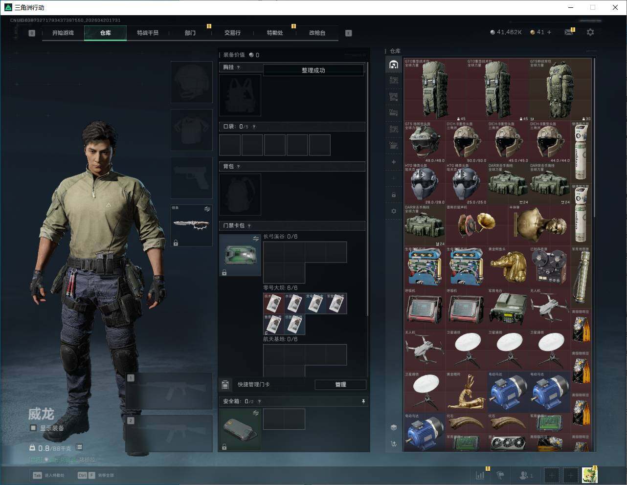Add a new warehouse expansion page
Image resolution: width=627 pixels, height=485 pixels.
click(x=394, y=162)
